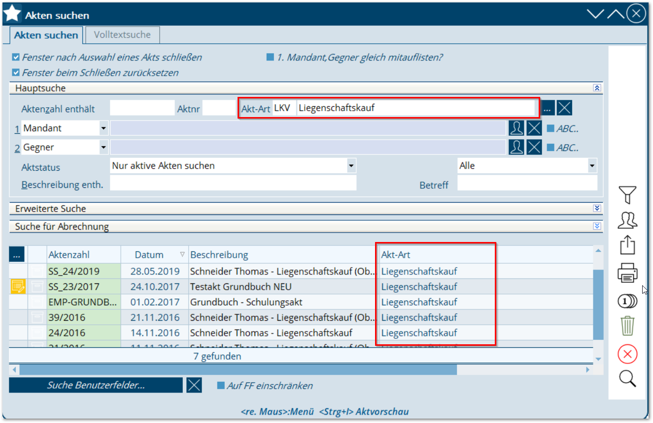Enable 1. Mandant,Gegner gleich mitauflisten
Image resolution: width=653 pixels, height=423 pixels.
(x=270, y=58)
